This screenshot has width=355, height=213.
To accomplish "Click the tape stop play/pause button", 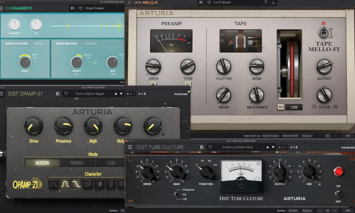I will pos(281,107).
